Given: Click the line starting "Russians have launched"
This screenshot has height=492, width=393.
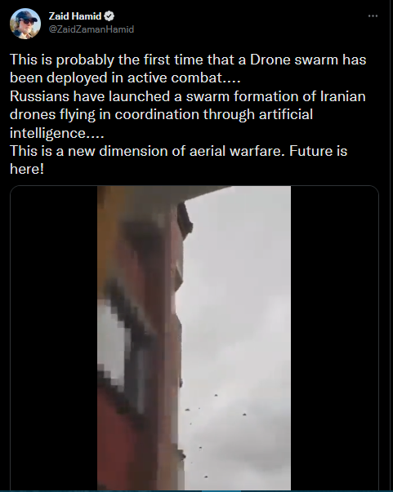Looking at the screenshot, I should coord(188,96).
